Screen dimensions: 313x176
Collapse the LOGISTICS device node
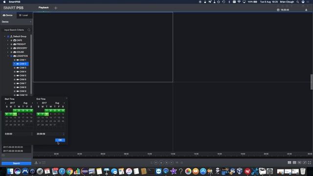pos(8,56)
